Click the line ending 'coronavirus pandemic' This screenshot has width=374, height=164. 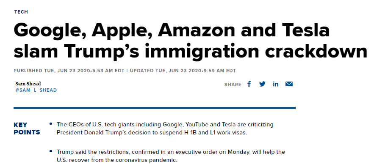point(117,160)
